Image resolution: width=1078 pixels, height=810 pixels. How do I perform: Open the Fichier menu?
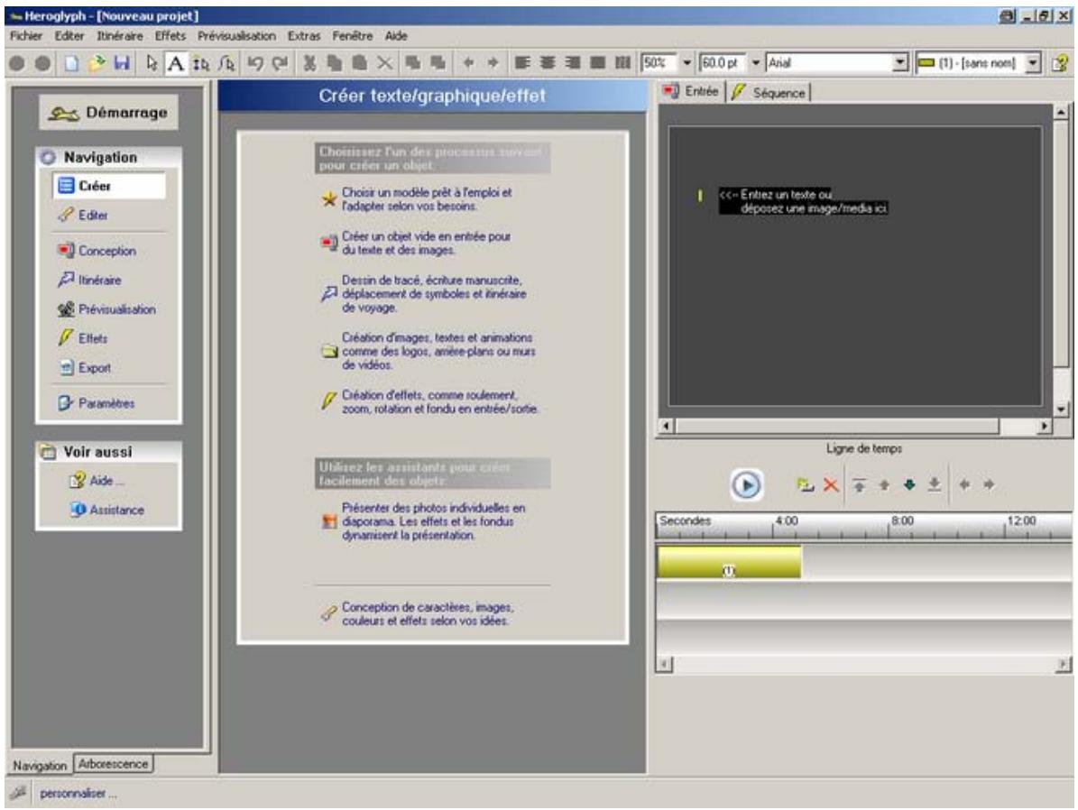pos(26,36)
